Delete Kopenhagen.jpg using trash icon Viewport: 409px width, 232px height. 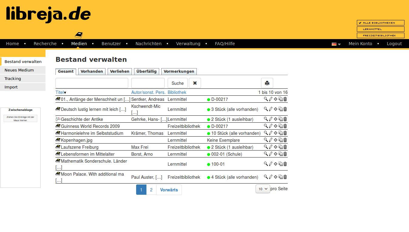pos(285,140)
